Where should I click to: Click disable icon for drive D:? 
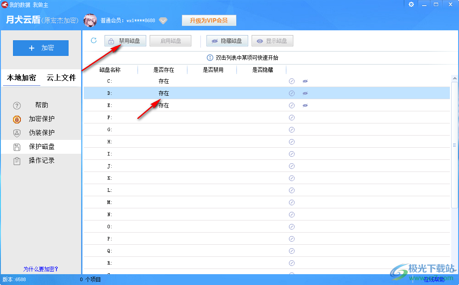point(292,93)
